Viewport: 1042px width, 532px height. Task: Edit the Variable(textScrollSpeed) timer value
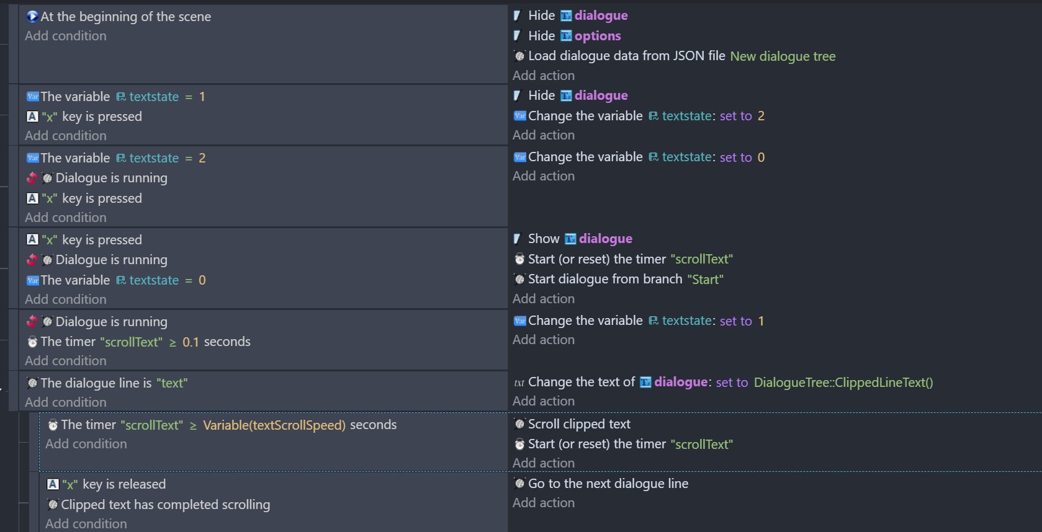(274, 425)
